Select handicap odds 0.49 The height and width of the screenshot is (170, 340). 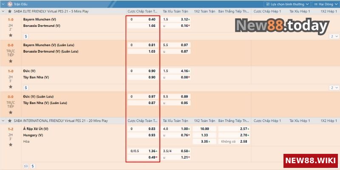[x=143, y=157]
